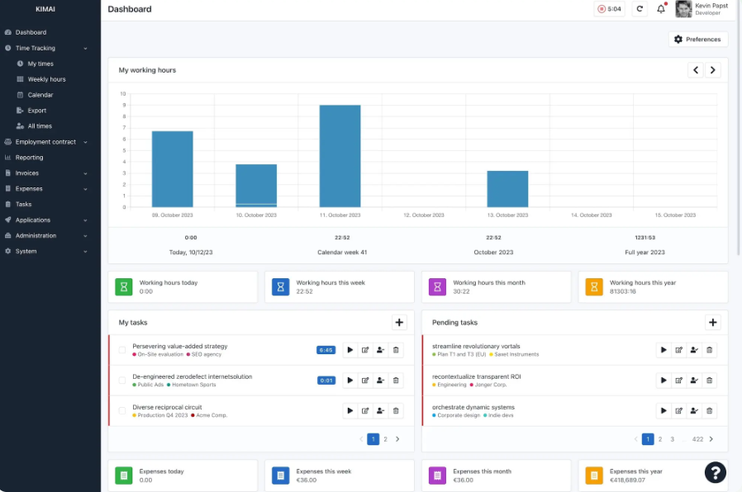
Task: Check Diverse reciprocal circuit checkbox
Action: [122, 411]
